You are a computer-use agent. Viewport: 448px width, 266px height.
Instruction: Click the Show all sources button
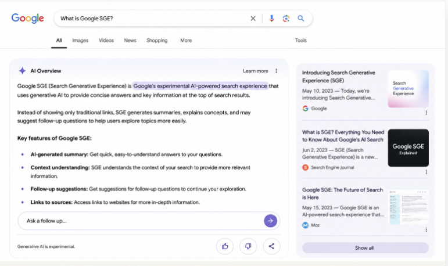click(365, 248)
